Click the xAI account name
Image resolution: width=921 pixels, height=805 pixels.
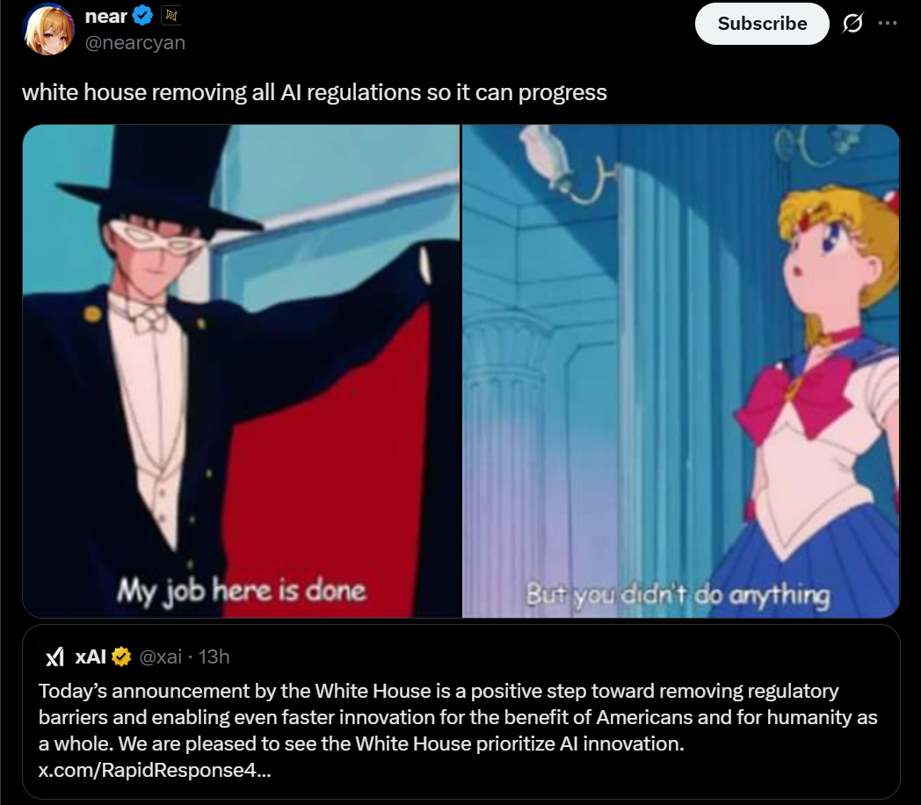[91, 656]
